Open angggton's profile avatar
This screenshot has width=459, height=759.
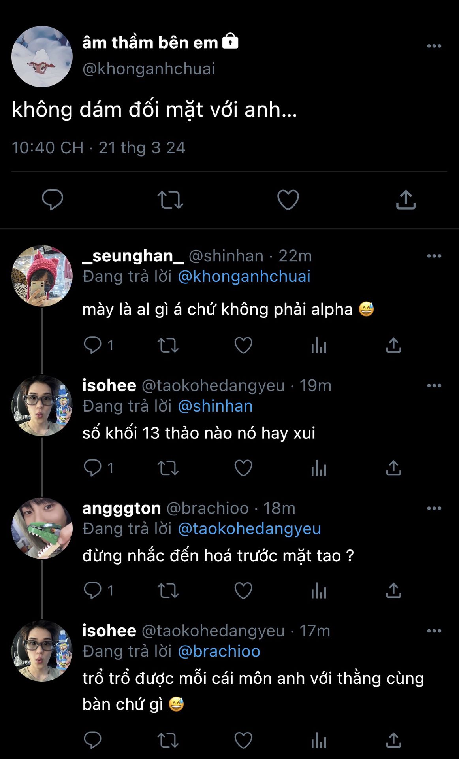pyautogui.click(x=42, y=528)
